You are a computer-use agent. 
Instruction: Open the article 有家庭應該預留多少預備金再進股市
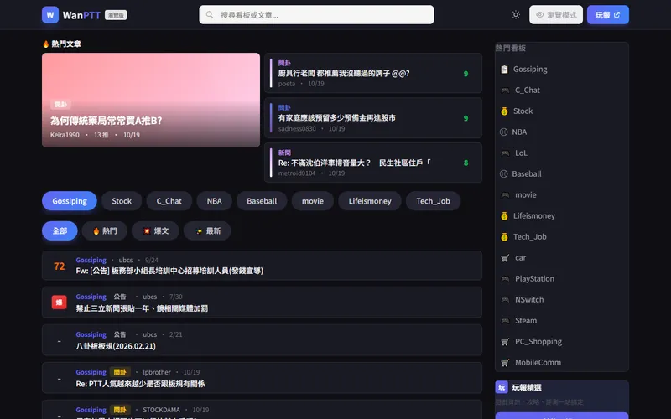[x=373, y=118]
